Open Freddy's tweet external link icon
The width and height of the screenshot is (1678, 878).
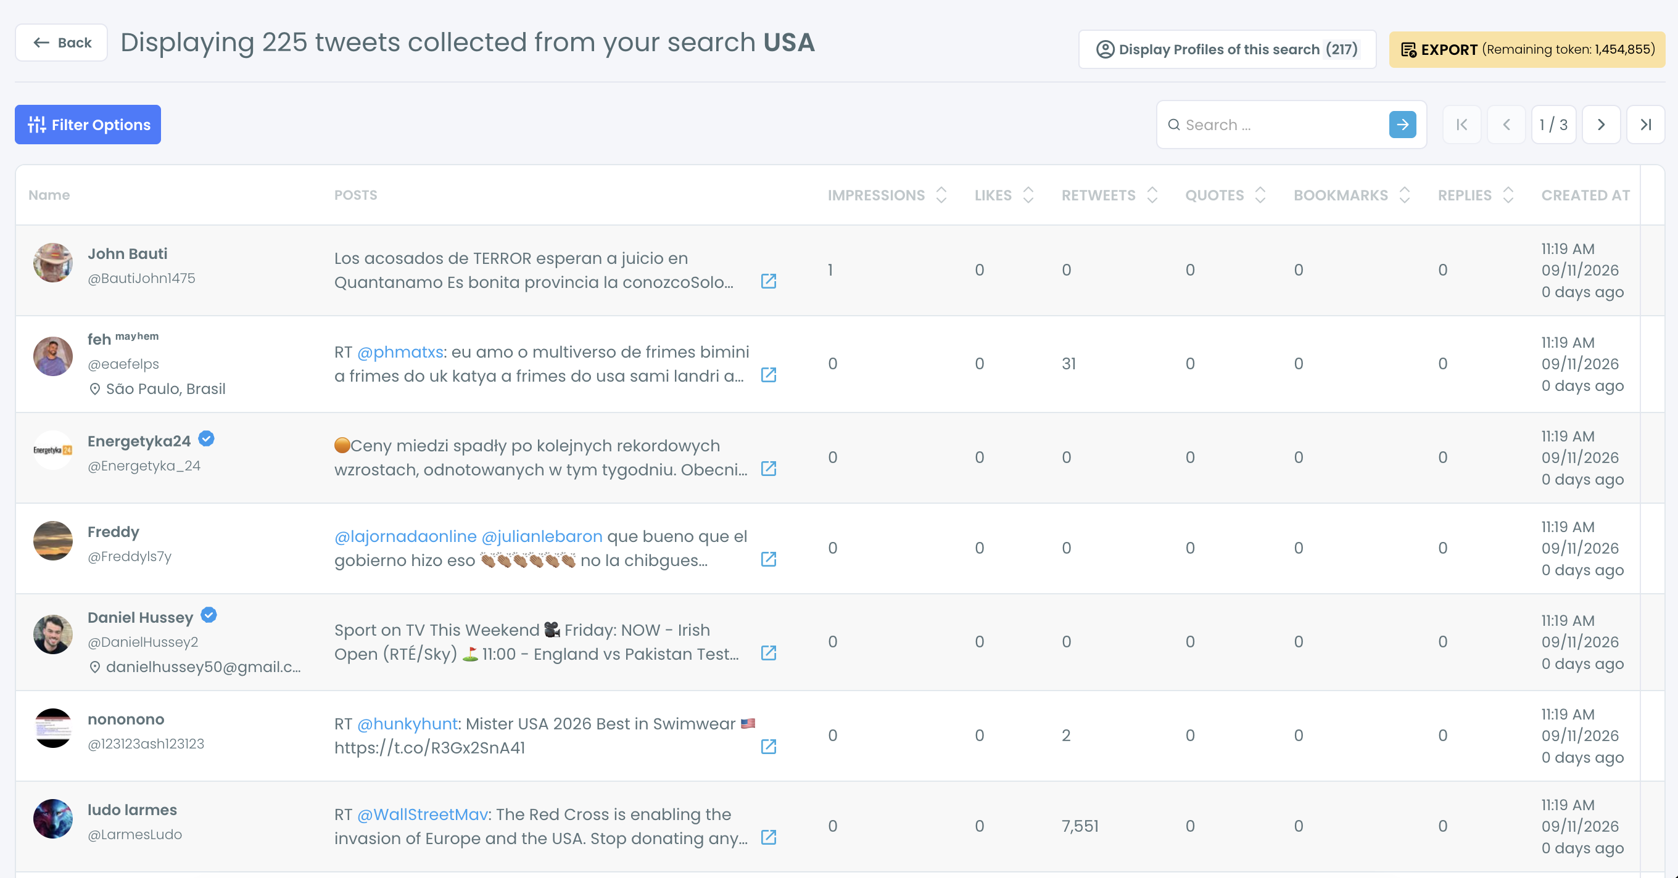(x=769, y=559)
